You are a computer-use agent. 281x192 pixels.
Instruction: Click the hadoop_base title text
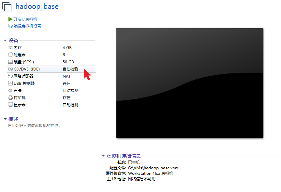(x=37, y=6)
